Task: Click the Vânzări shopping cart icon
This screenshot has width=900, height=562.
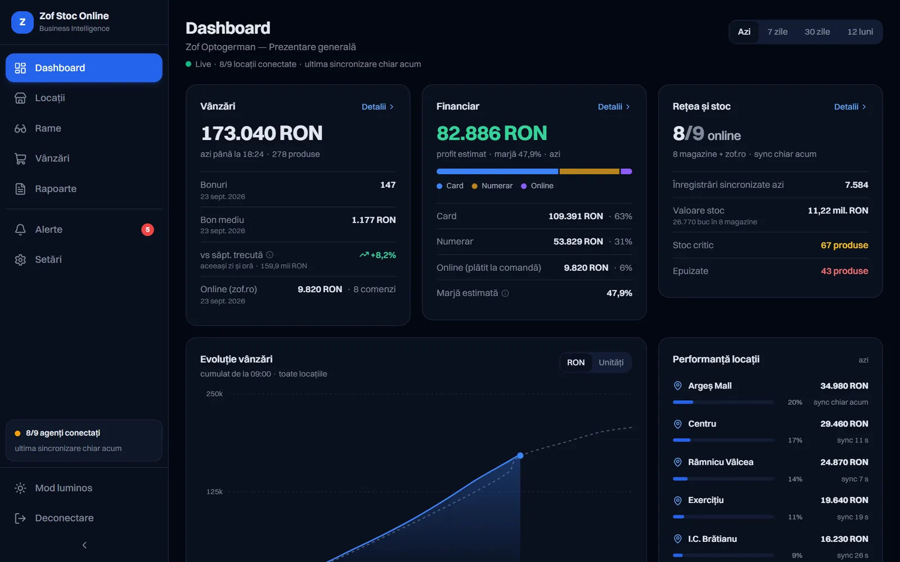Action: [x=20, y=158]
